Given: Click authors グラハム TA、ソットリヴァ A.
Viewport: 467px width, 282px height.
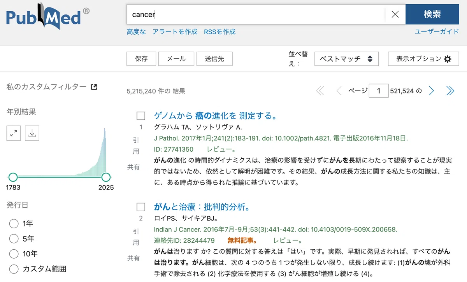Looking at the screenshot, I should (x=198, y=127).
